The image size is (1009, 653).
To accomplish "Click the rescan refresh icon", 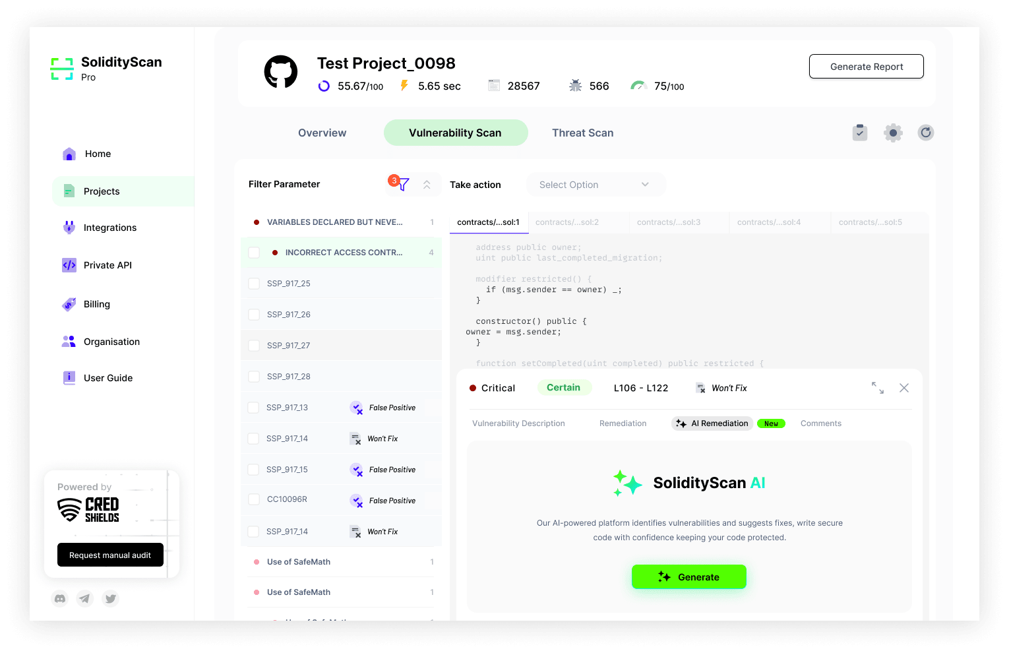I will [x=926, y=133].
